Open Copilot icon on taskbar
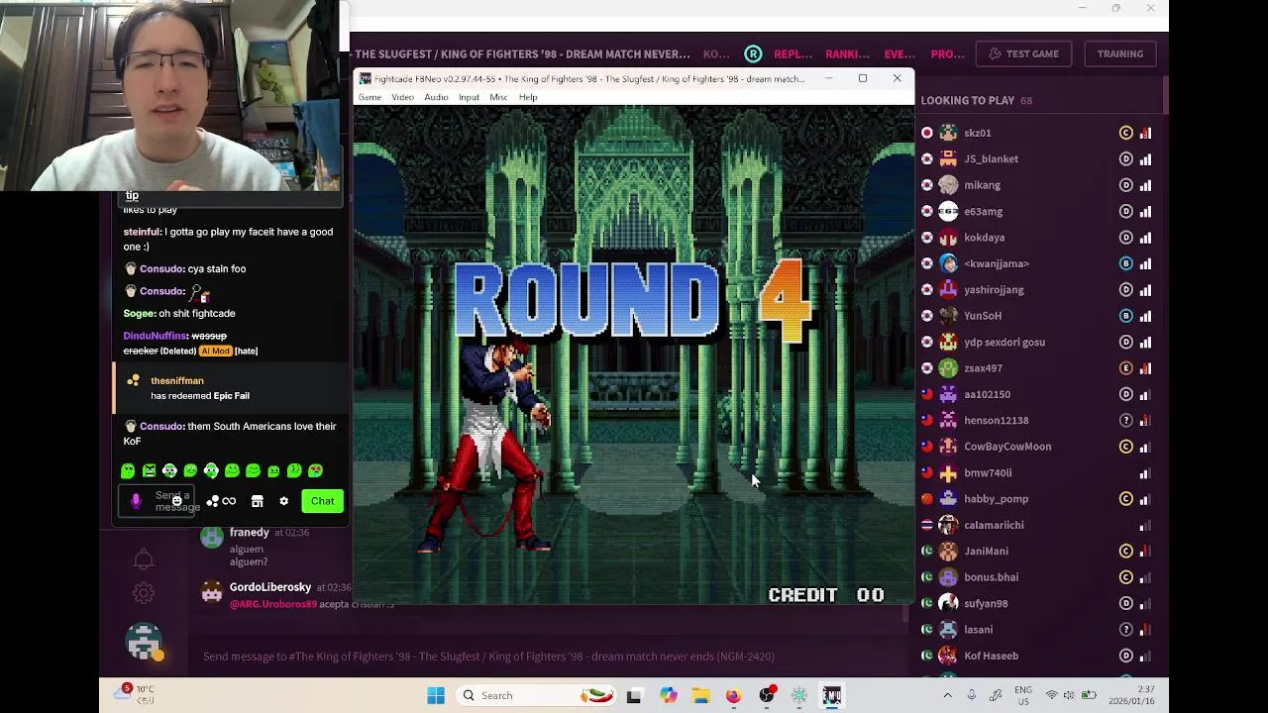 [x=668, y=695]
